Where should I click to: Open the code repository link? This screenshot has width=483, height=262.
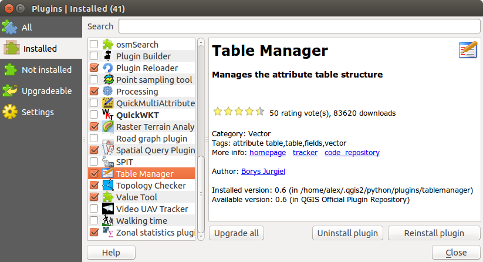pyautogui.click(x=352, y=153)
